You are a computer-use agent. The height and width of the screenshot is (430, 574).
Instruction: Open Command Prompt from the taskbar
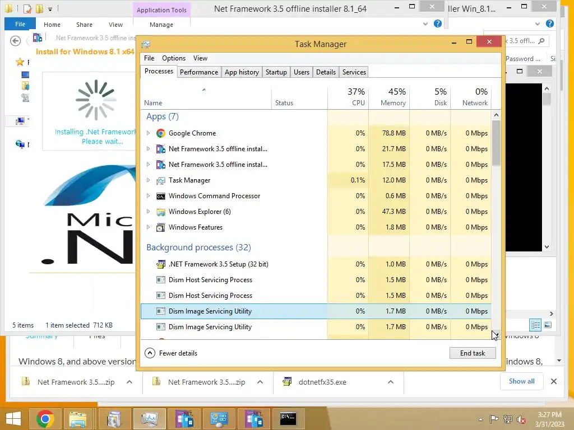(x=288, y=419)
